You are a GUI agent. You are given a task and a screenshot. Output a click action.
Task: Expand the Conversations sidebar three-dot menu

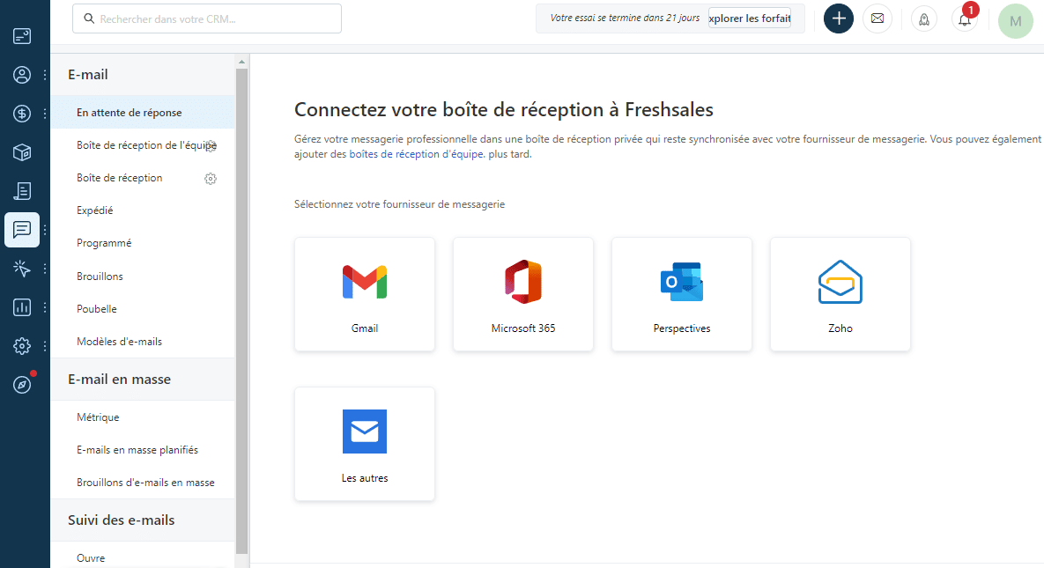pos(45,230)
